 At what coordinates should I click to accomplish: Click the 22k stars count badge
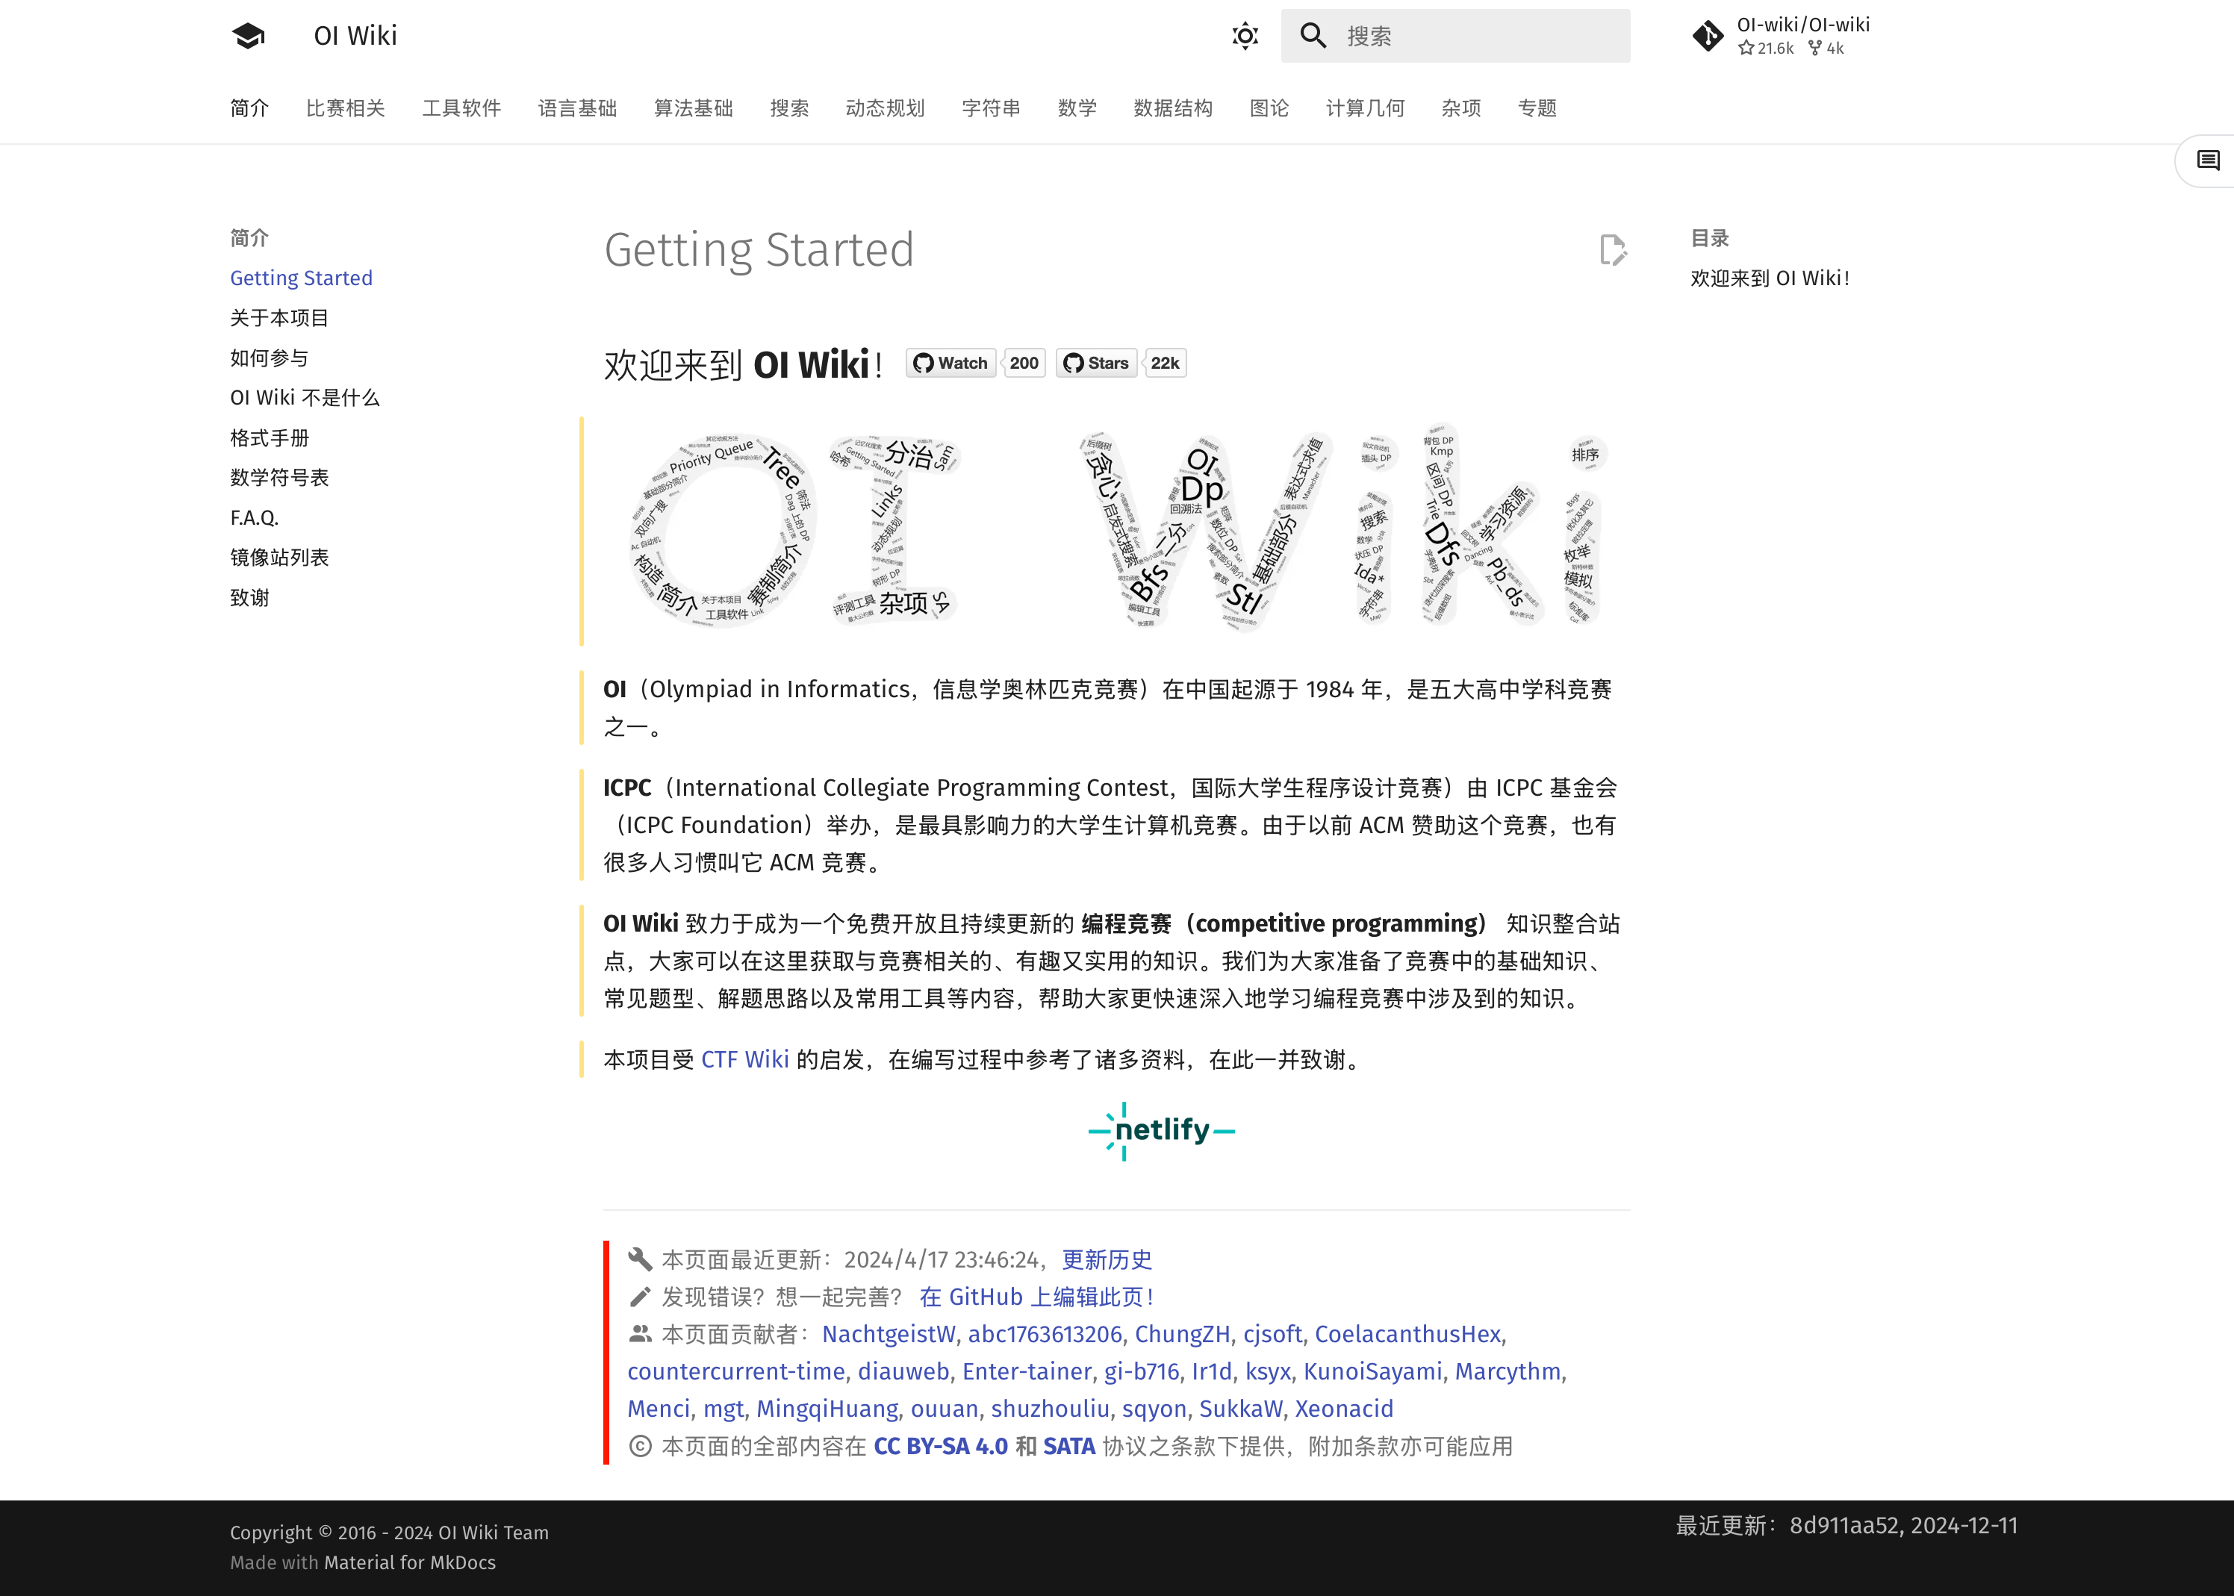point(1166,363)
